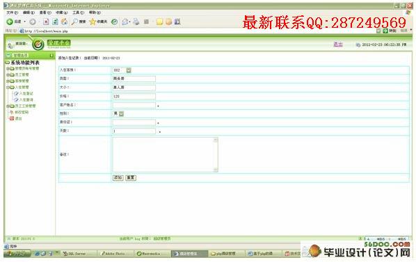Click the green Go button icon
The image size is (416, 262).
(385, 31)
